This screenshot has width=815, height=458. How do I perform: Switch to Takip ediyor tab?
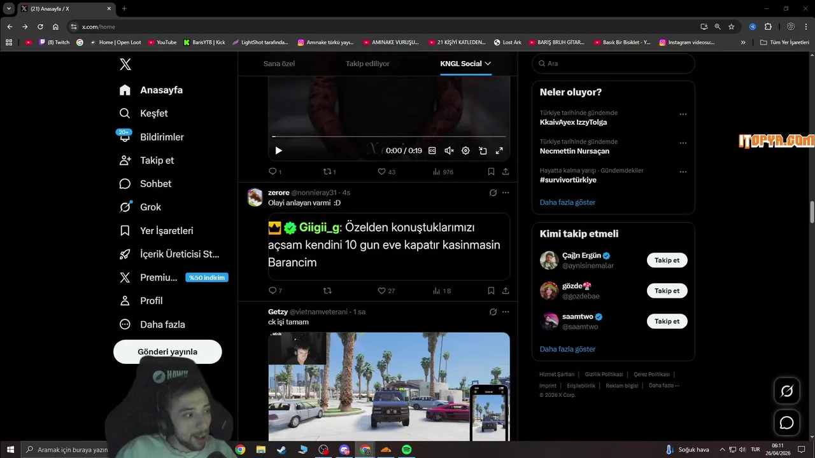pos(367,64)
